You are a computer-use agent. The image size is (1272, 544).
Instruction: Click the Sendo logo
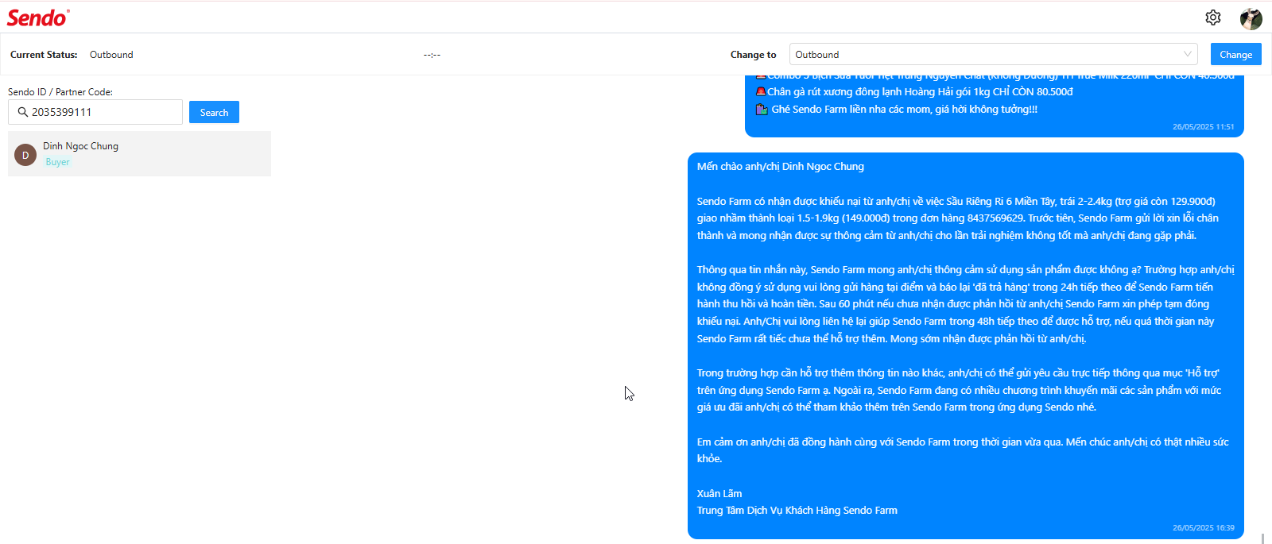click(38, 17)
